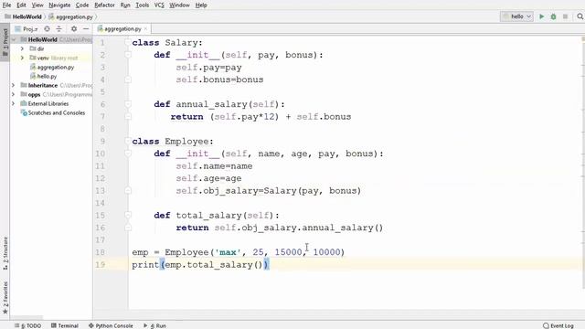Expand the Inheritance project node
The height and width of the screenshot is (329, 585).
point(14,85)
